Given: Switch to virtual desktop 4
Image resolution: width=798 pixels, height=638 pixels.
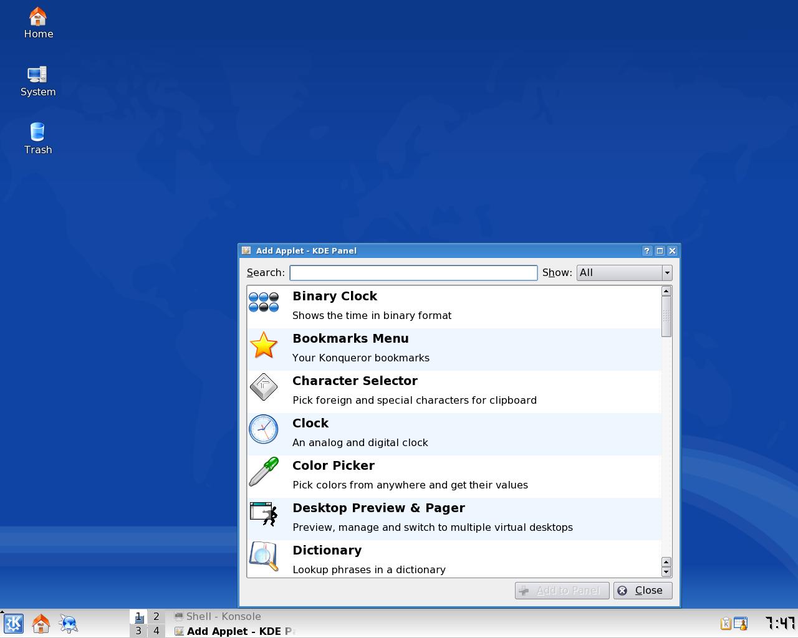Looking at the screenshot, I should click(156, 631).
